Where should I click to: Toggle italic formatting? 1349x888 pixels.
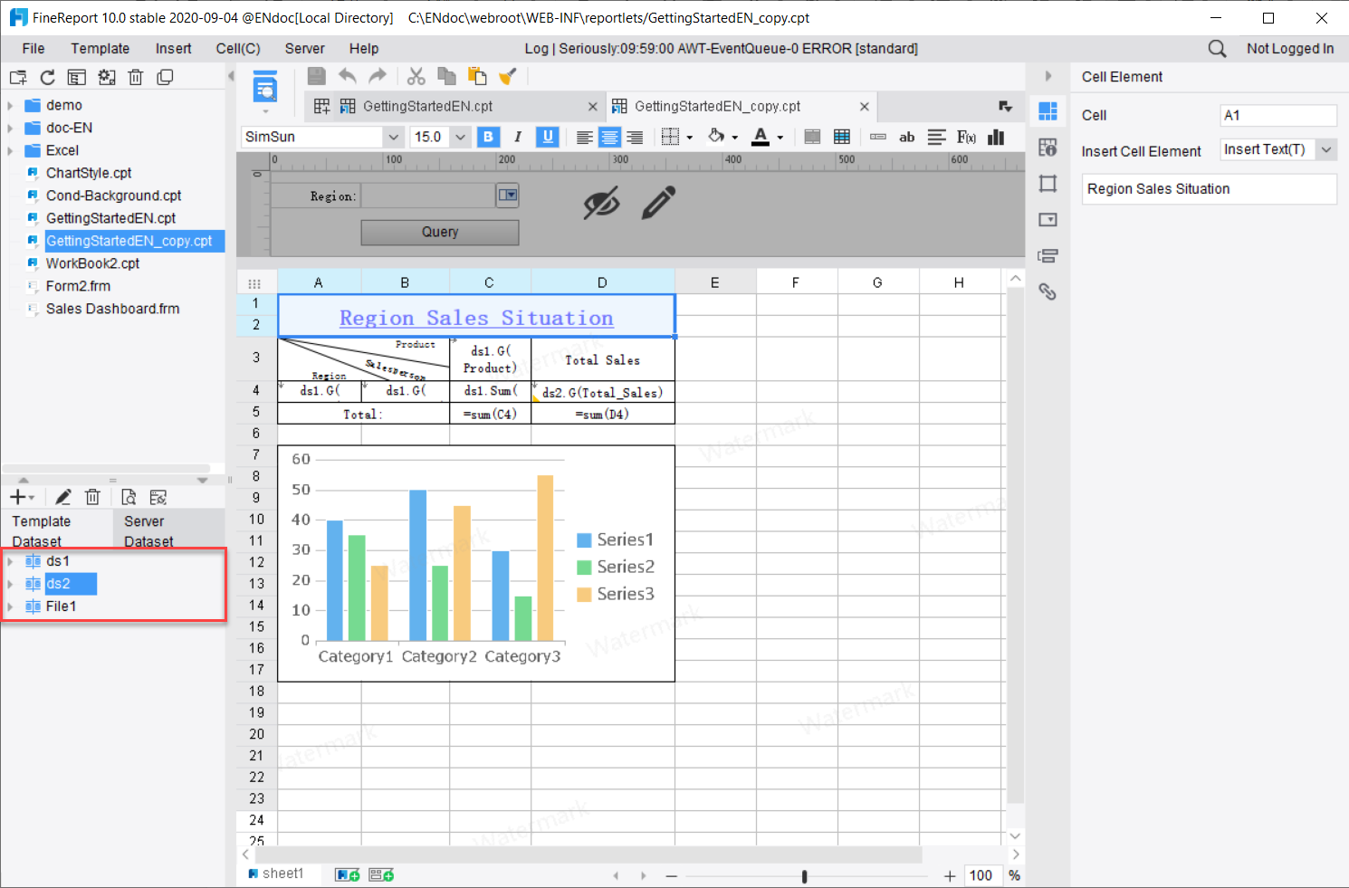517,137
